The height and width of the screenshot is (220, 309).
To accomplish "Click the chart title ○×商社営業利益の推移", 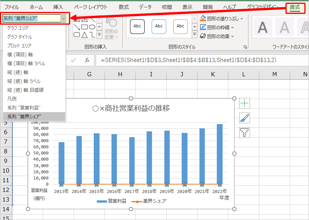I will pos(131,108).
